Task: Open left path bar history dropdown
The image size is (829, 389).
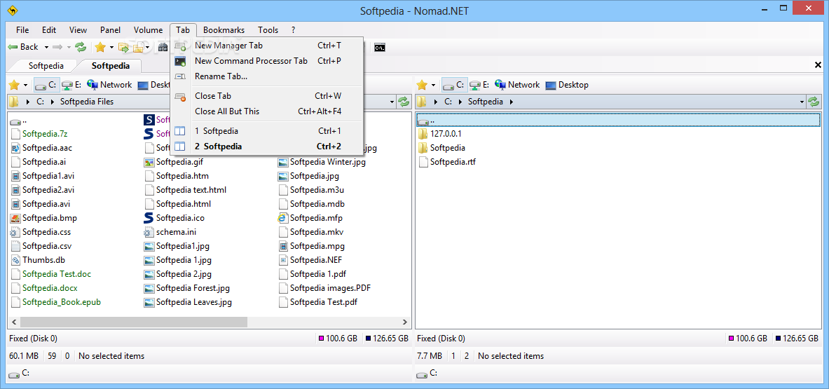Action: pos(392,102)
